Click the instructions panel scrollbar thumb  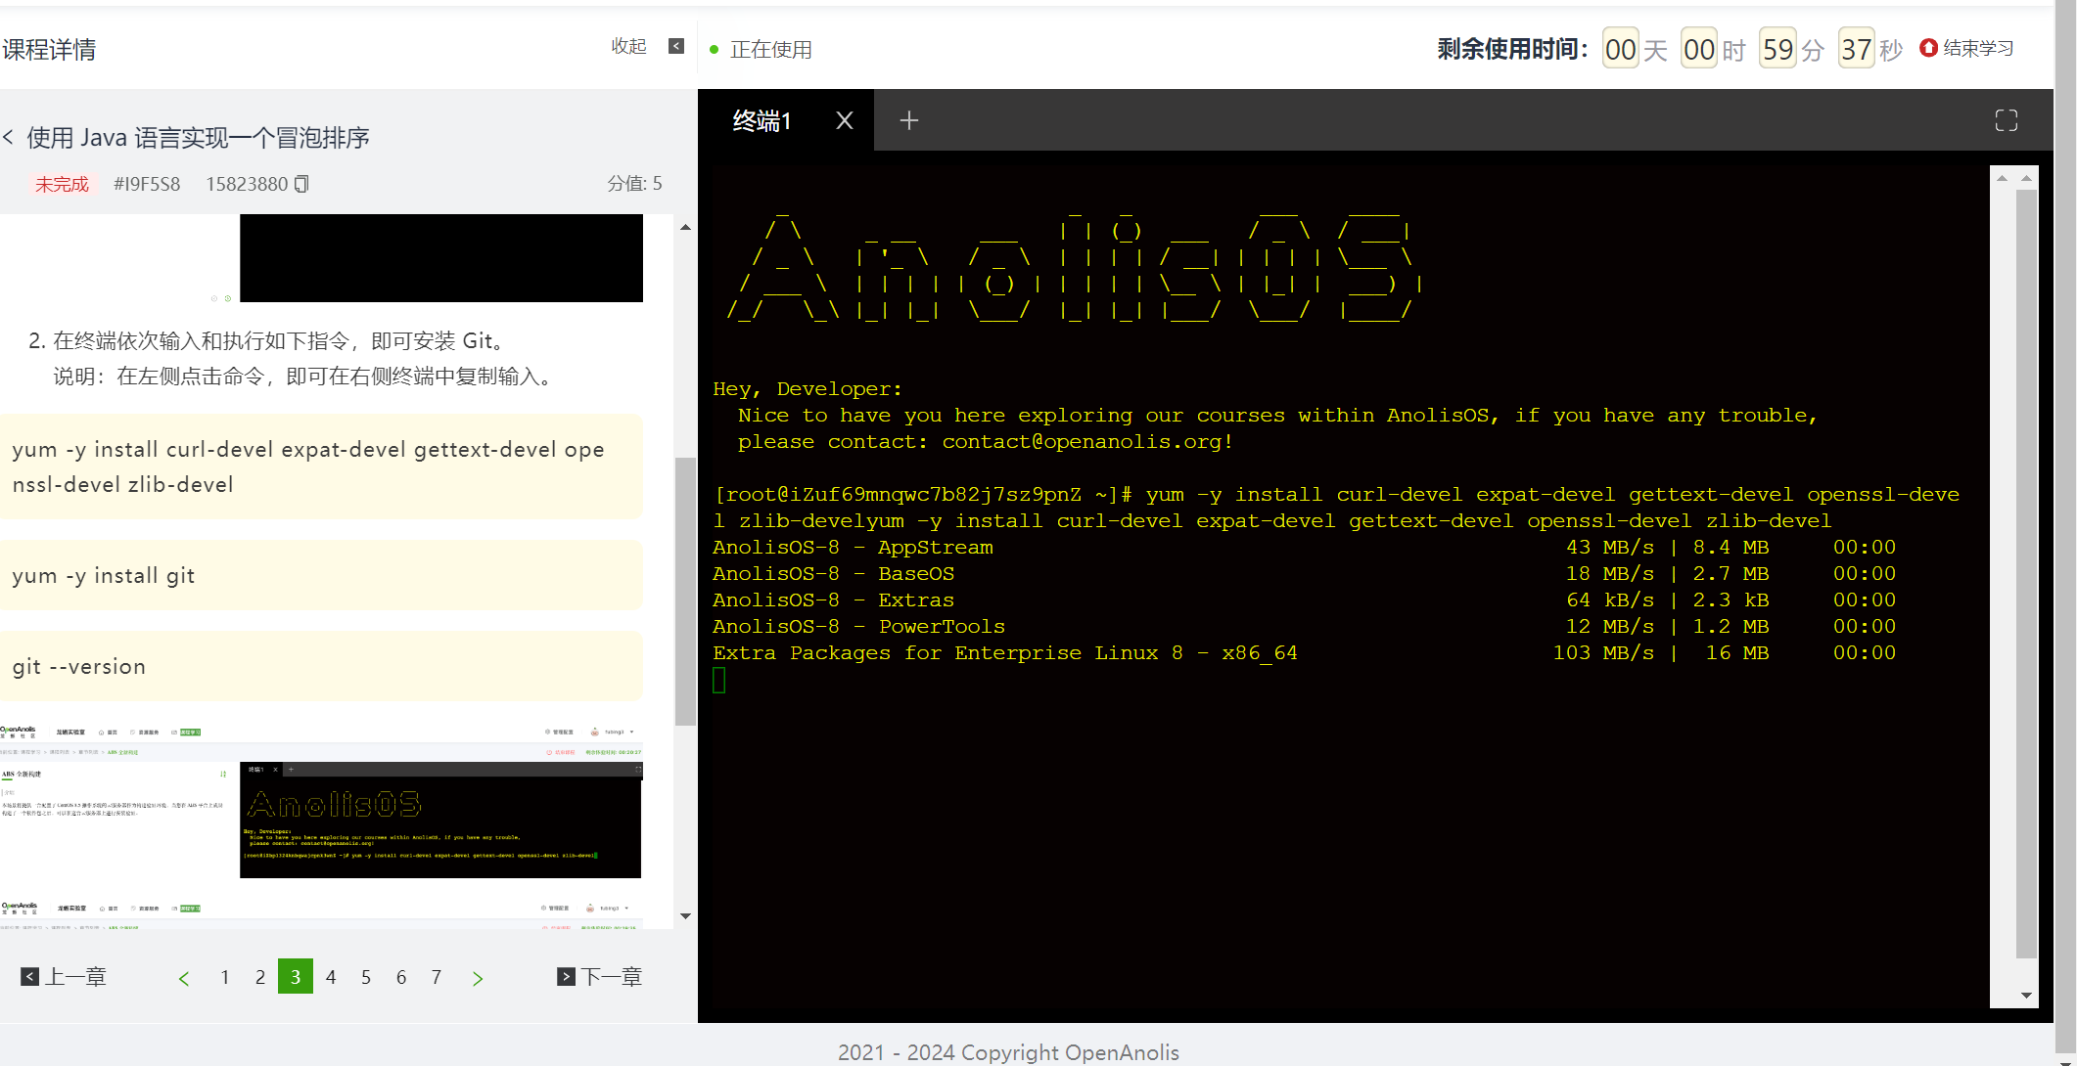coord(685,591)
